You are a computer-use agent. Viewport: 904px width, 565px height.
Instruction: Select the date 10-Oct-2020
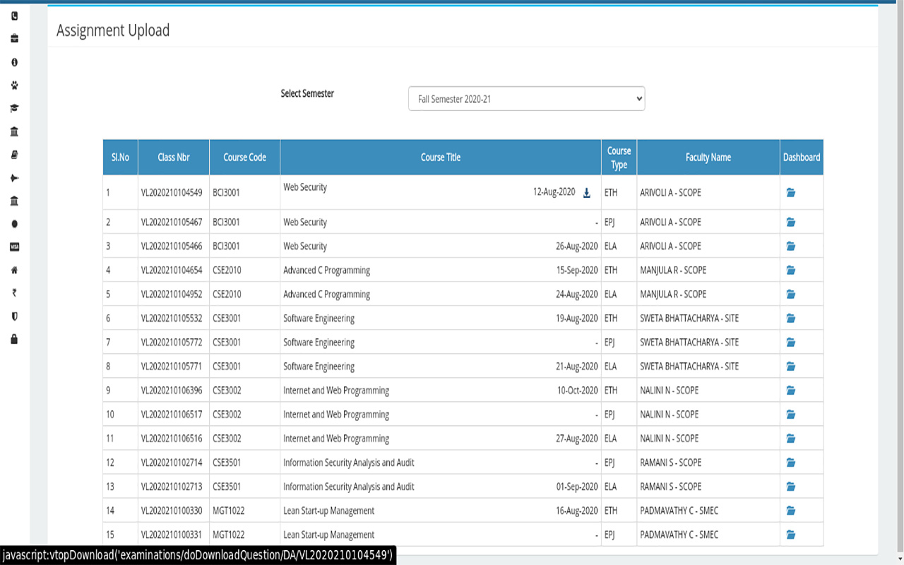click(577, 390)
